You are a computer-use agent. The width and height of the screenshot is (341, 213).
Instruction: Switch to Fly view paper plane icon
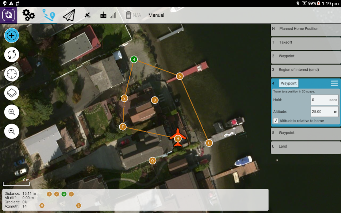[69, 15]
